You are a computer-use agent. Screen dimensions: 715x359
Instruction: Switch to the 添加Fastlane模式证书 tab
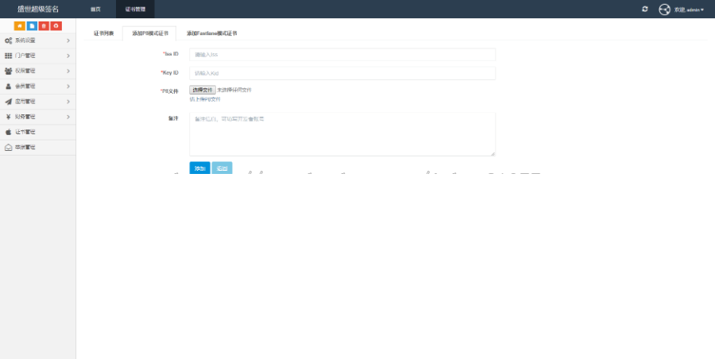(211, 33)
